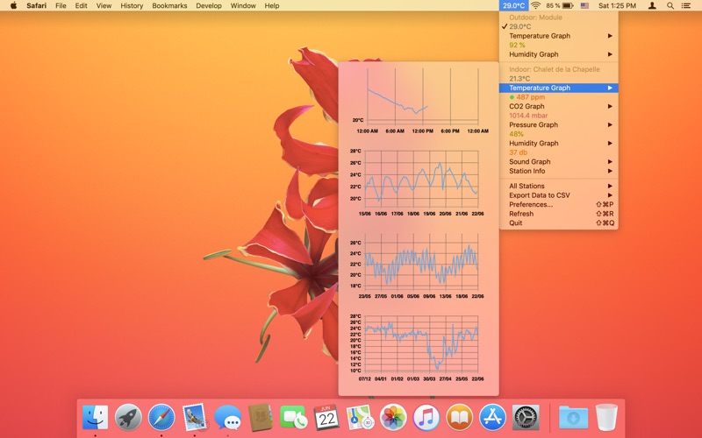
Task: Click the 29.0°C weather status item in menu bar
Action: 513,5
